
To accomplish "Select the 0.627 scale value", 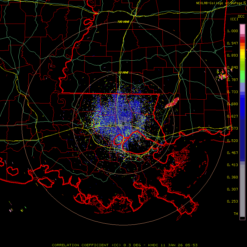I will coord(232,116).
